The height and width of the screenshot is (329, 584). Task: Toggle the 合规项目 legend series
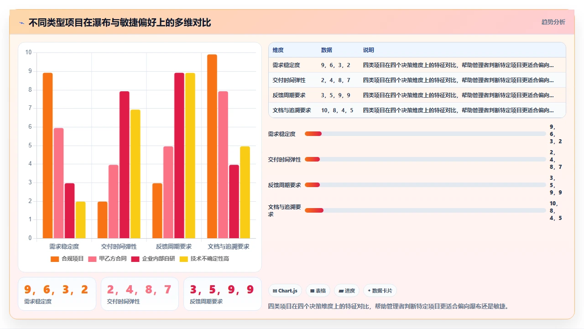[67, 259]
